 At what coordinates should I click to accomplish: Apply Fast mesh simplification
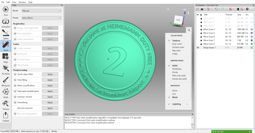click(x=50, y=91)
